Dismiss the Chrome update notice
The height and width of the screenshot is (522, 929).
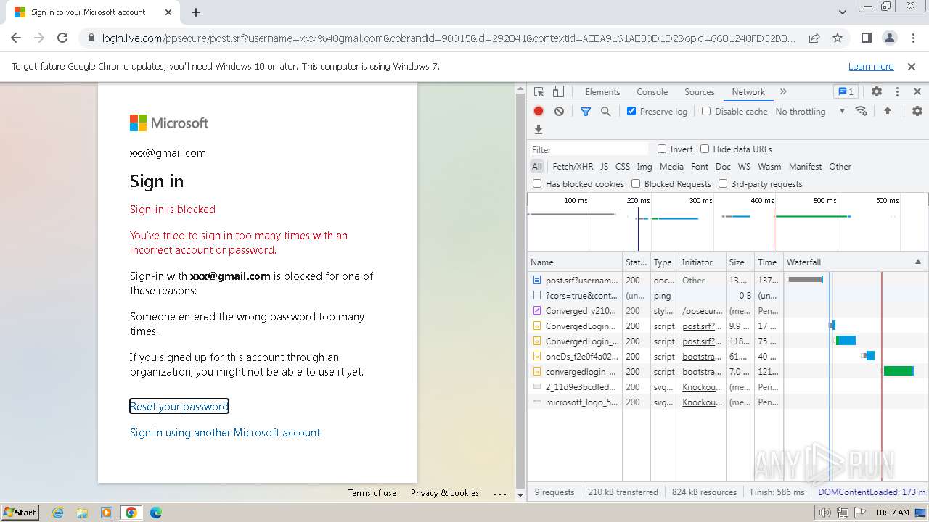tap(912, 66)
